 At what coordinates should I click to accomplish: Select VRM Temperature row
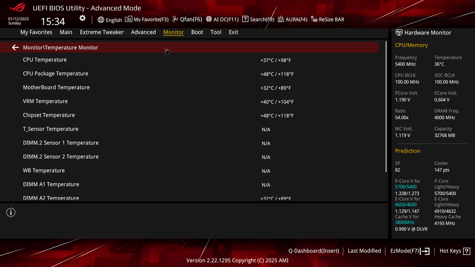pyautogui.click(x=189, y=101)
